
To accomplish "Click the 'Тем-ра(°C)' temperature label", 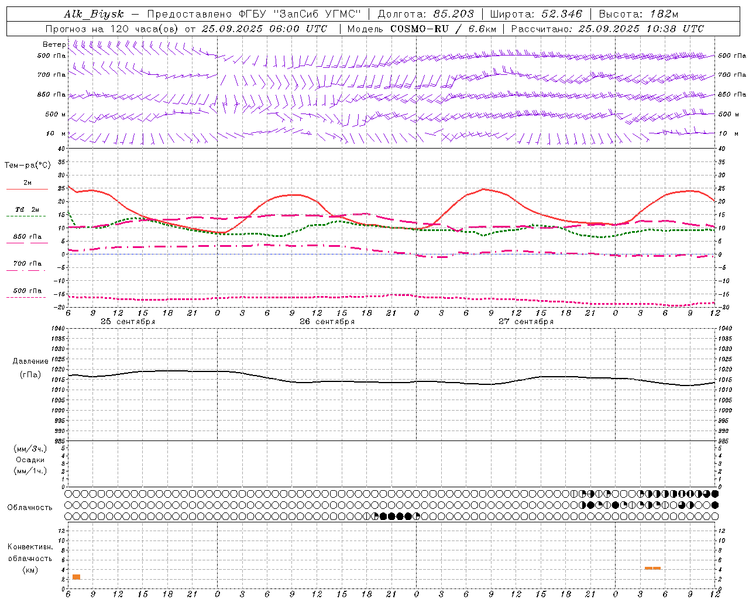I will pos(28,166).
